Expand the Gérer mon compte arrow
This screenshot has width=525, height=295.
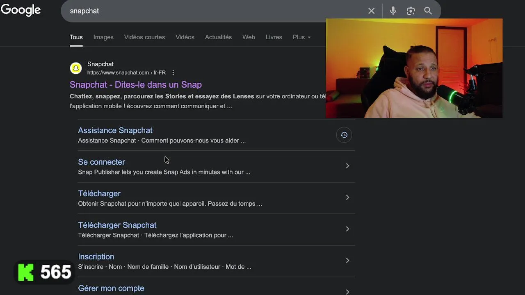(347, 292)
